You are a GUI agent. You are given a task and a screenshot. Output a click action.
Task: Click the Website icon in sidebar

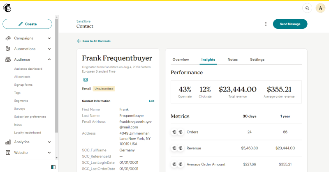[x=8, y=153]
